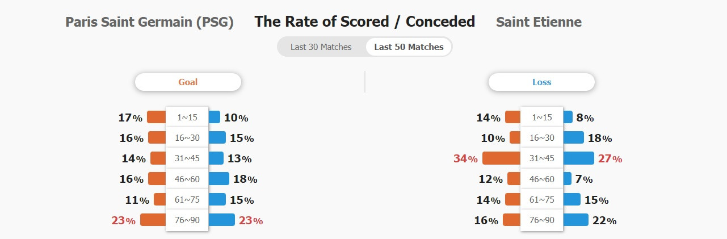Click the Loss 31~45 interval label

(542, 158)
